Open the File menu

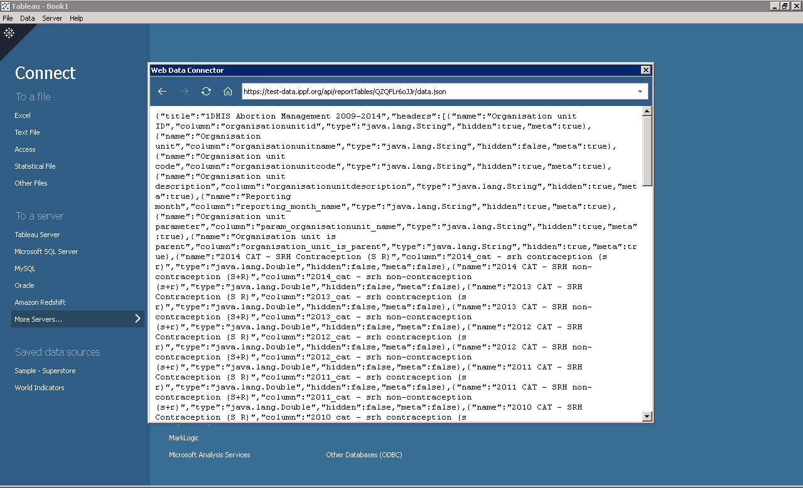[x=8, y=18]
